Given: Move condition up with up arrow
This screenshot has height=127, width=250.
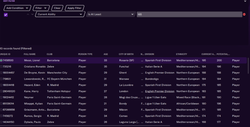Looking at the screenshot, I should click(28, 14).
